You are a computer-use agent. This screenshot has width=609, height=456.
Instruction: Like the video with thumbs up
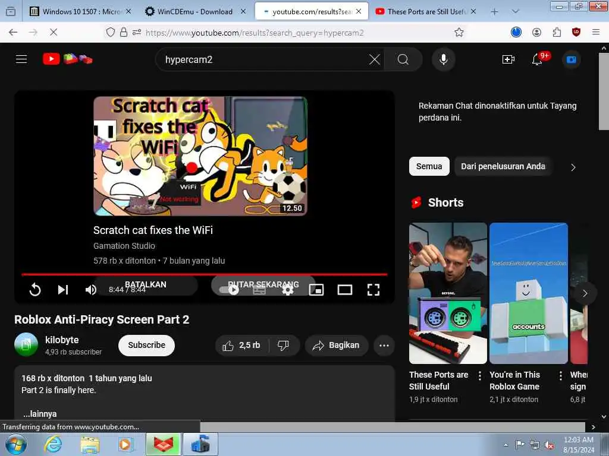point(241,345)
